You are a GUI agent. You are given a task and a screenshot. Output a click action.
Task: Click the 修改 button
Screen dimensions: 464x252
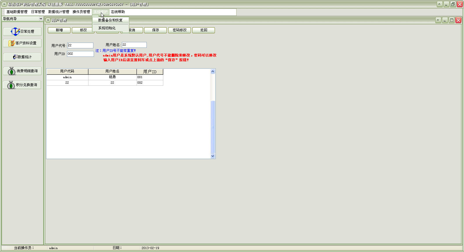click(x=83, y=30)
